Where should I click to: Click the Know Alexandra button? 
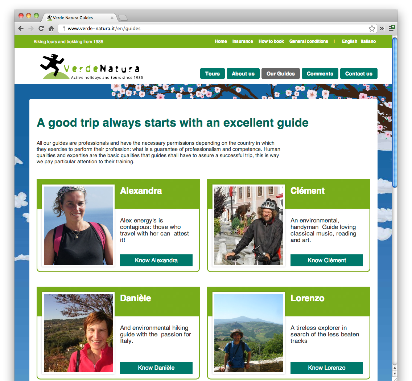(x=156, y=260)
